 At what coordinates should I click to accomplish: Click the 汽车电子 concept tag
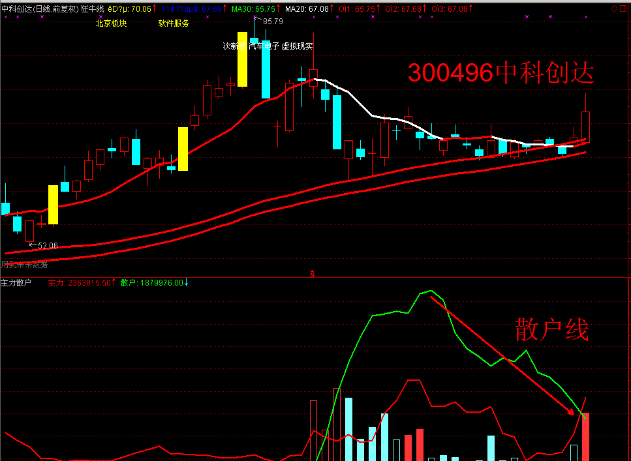tap(264, 46)
